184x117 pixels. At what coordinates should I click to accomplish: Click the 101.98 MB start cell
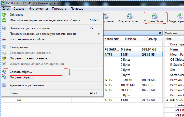(x=130, y=85)
